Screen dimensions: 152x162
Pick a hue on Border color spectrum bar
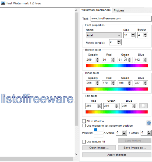[117, 66]
